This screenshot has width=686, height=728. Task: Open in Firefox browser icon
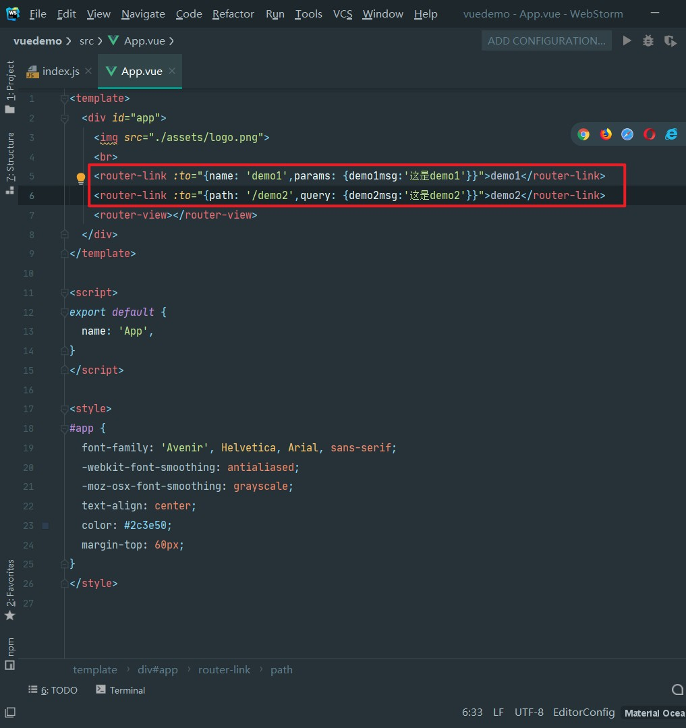tap(606, 135)
